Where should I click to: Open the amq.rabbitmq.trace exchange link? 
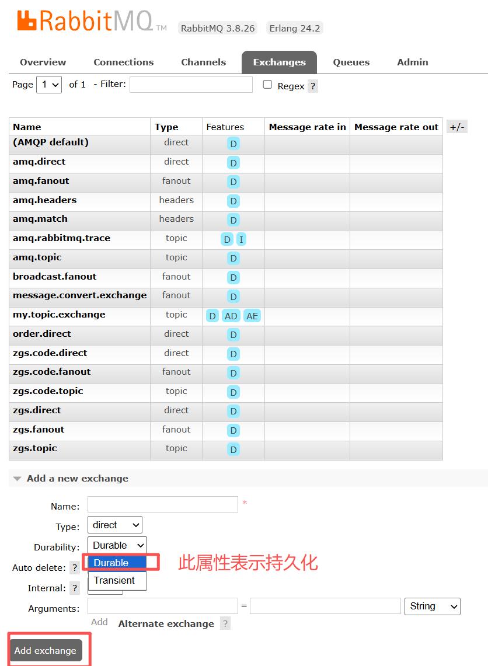[x=62, y=238]
